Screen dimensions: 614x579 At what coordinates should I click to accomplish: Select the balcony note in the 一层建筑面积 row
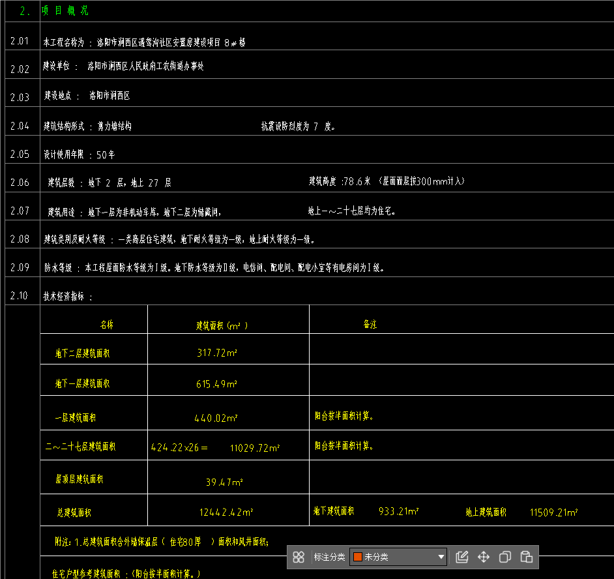(x=344, y=415)
